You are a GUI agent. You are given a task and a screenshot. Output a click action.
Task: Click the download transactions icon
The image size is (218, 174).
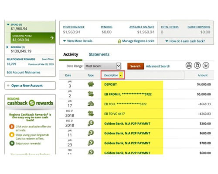click(206, 65)
